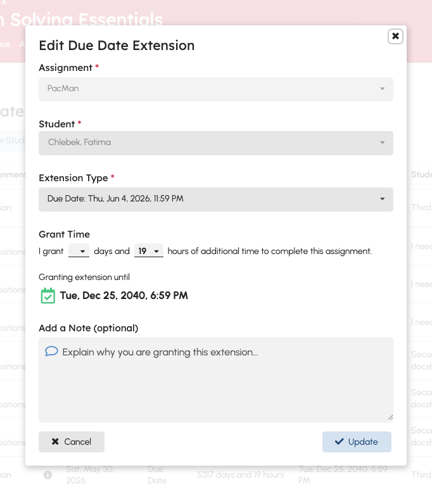Click the Grant Time heading
The width and height of the screenshot is (432, 491).
[x=64, y=234]
